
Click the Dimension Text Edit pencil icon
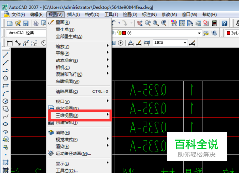(x=139, y=43)
